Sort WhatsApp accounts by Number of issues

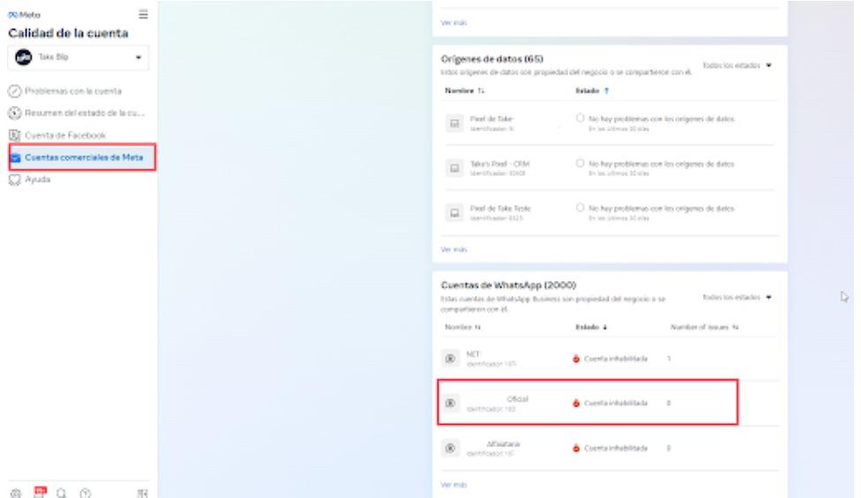pos(705,327)
